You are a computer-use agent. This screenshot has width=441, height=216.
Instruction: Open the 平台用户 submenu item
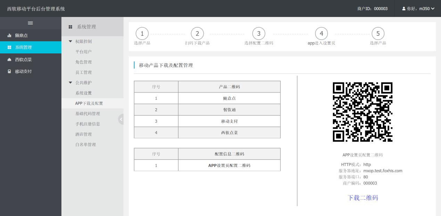[83, 52]
